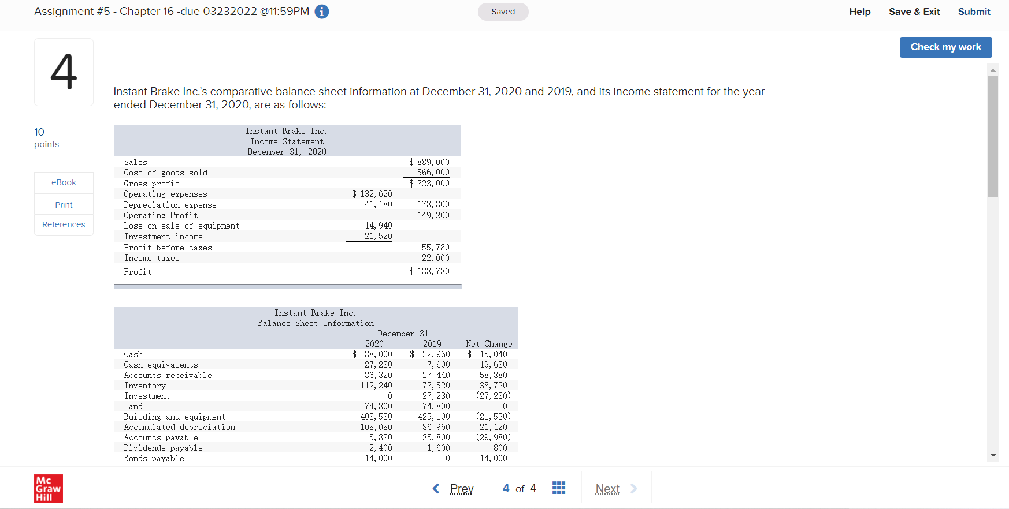The height and width of the screenshot is (509, 1009).
Task: Click the Land row label
Action: [x=133, y=406]
